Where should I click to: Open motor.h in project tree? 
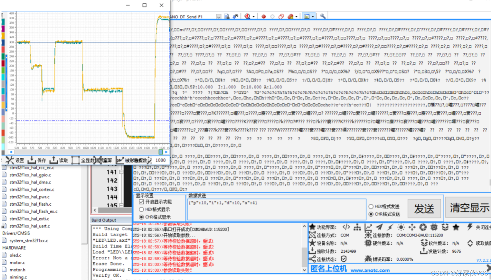coord(17,270)
